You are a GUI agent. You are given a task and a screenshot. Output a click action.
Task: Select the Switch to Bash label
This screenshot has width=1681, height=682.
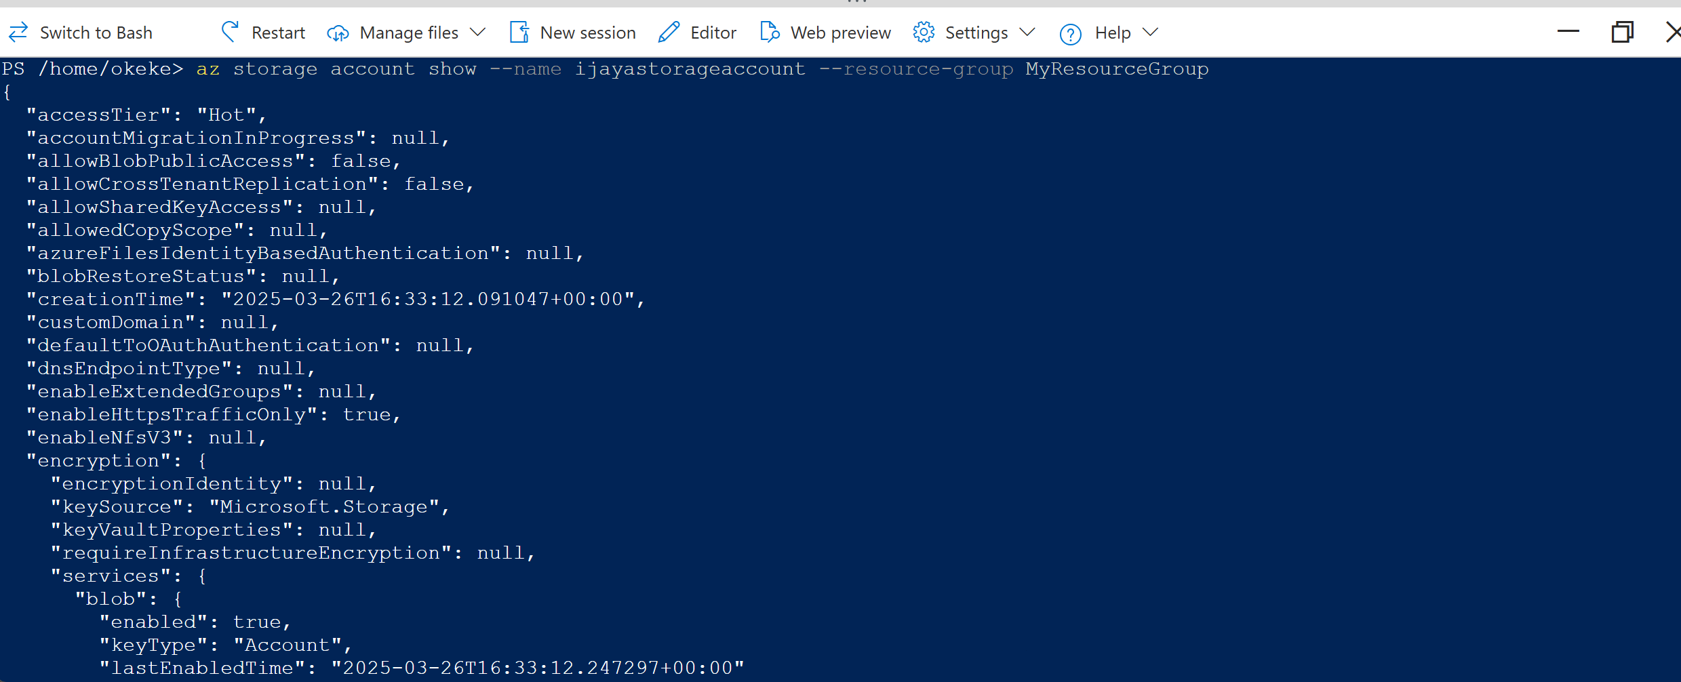(x=96, y=33)
